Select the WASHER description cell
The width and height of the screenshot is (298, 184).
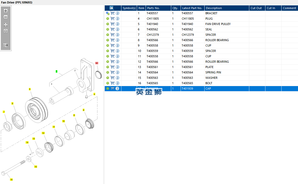(x=227, y=78)
